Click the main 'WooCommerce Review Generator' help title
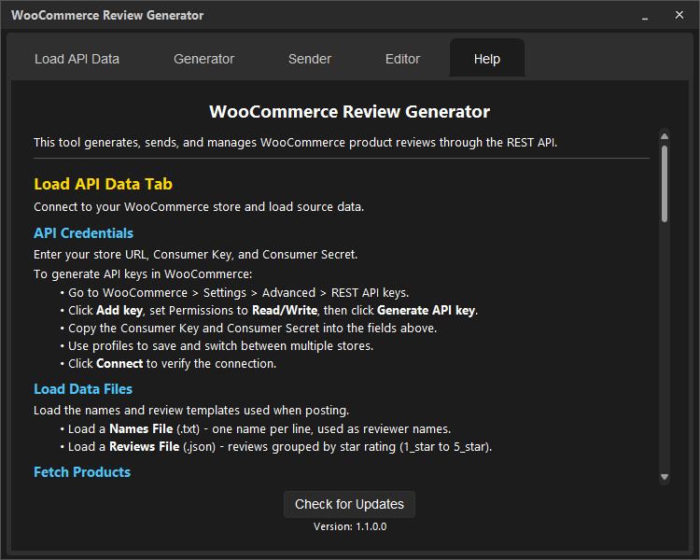The height and width of the screenshot is (560, 700). [350, 112]
